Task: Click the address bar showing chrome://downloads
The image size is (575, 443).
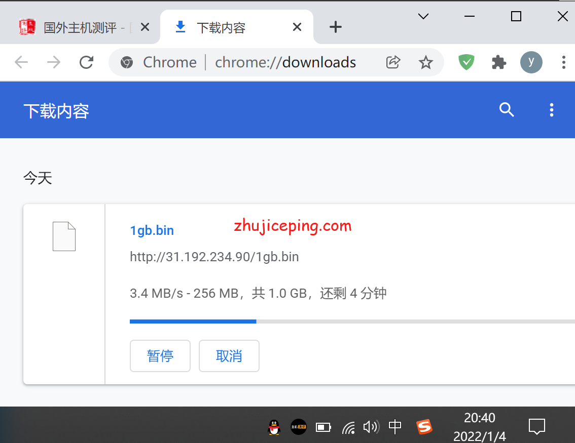Action: [x=285, y=62]
